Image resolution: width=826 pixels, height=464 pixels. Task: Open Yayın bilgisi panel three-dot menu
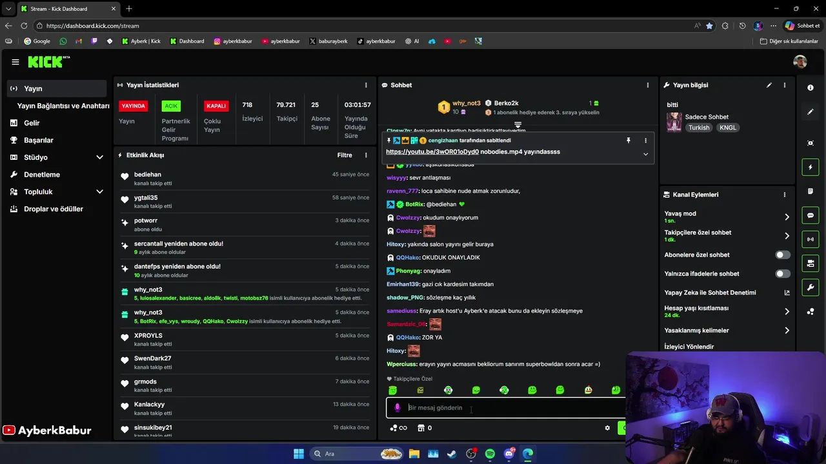pyautogui.click(x=785, y=85)
